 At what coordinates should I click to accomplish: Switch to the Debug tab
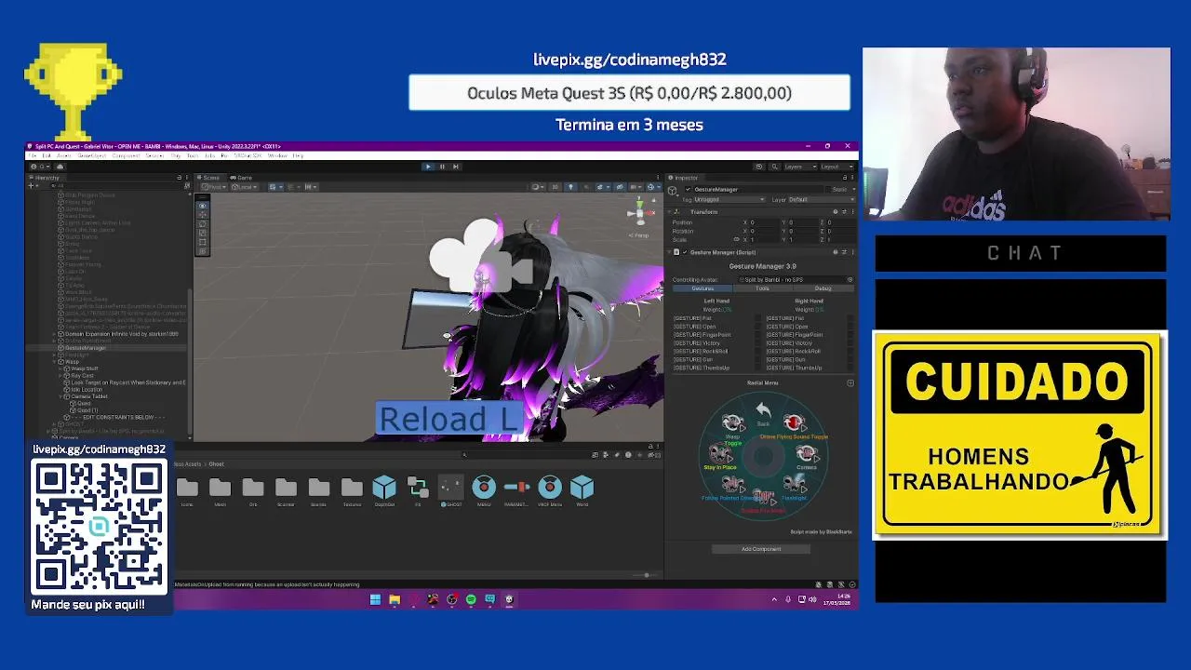[x=823, y=288]
